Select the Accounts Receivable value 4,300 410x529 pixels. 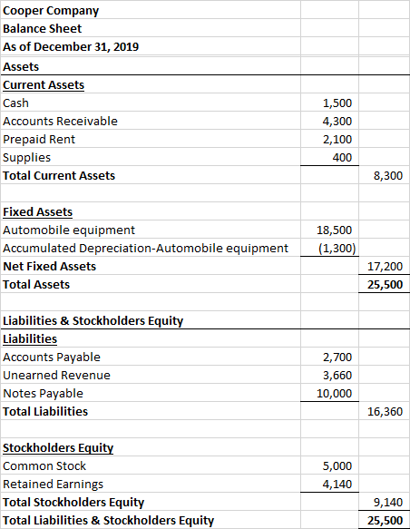337,121
